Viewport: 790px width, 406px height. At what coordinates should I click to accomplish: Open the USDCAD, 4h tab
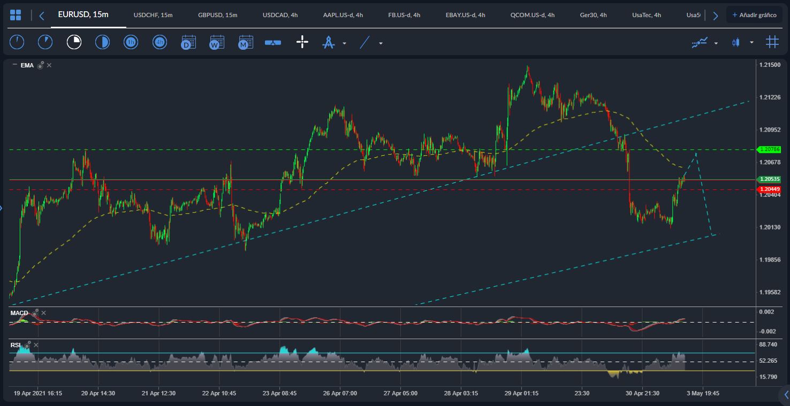[280, 15]
